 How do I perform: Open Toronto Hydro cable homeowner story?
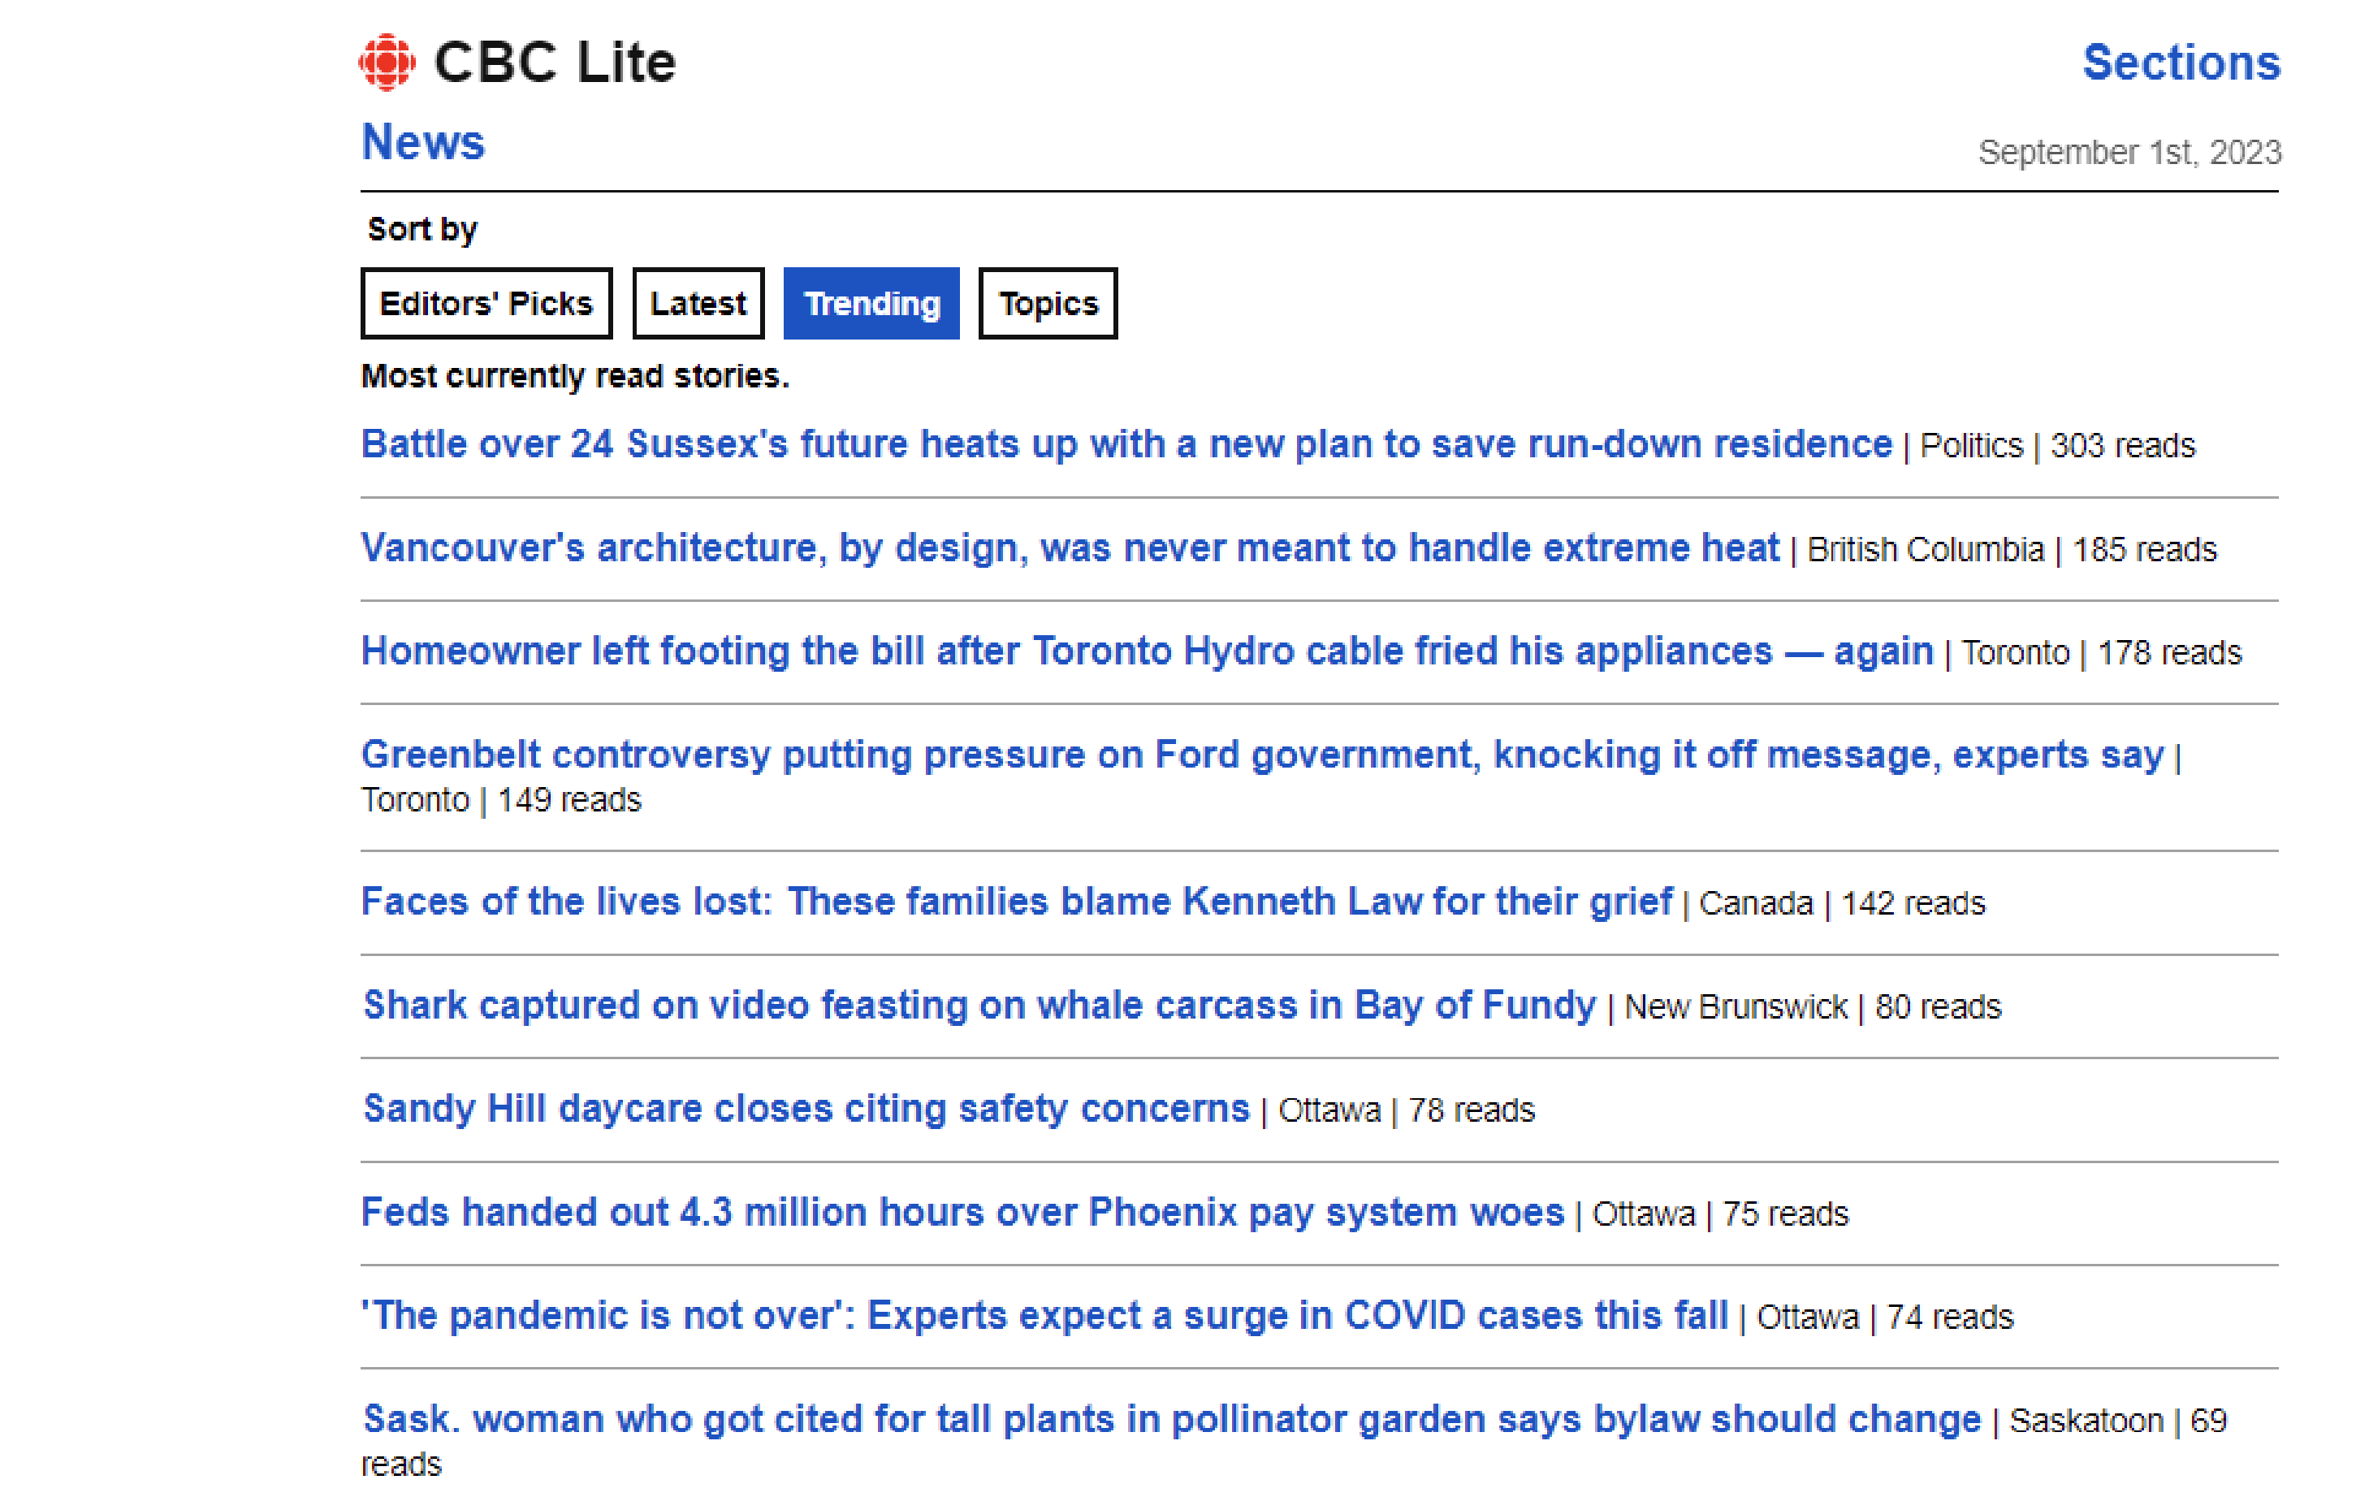[x=1146, y=651]
